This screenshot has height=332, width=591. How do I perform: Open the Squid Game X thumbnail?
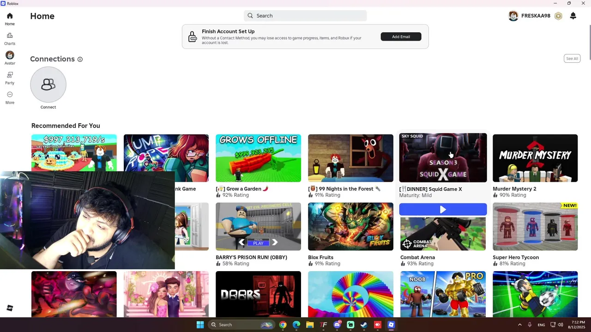(x=443, y=158)
